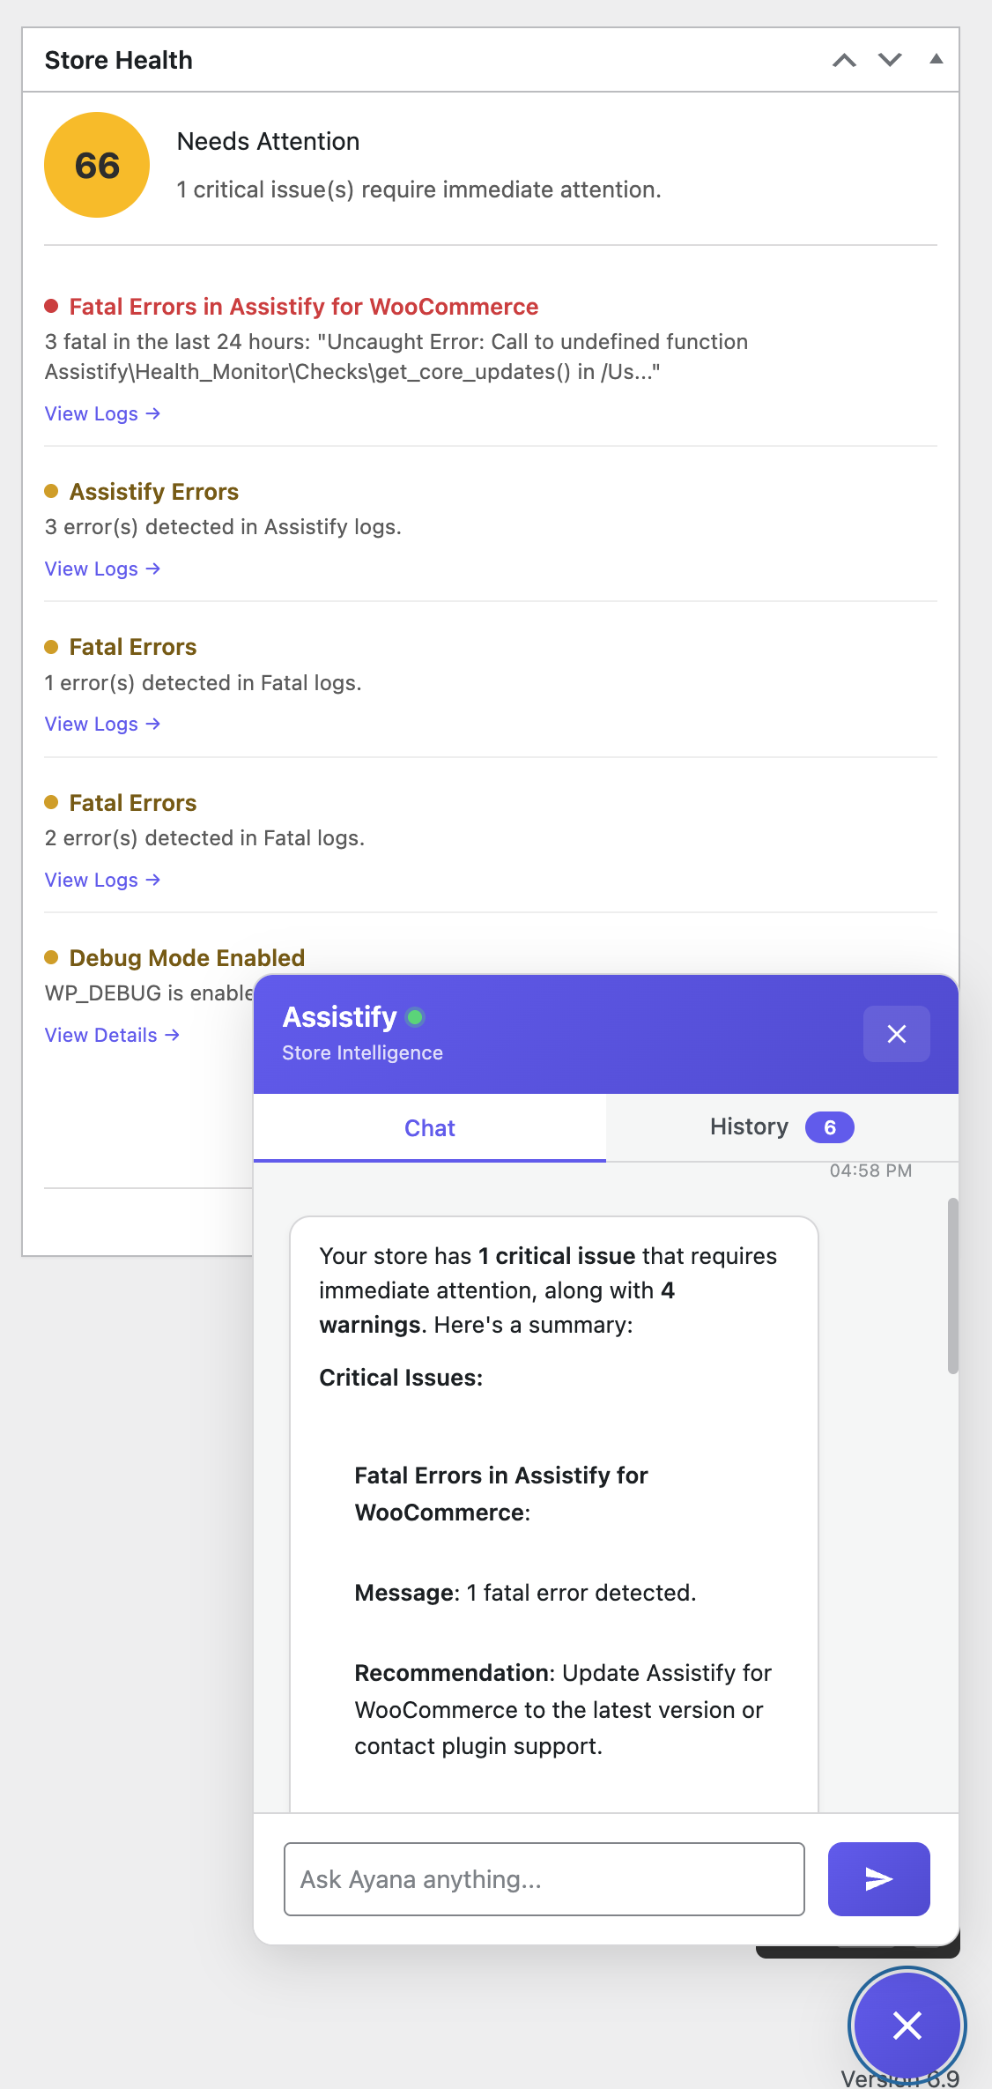Focus the Ask Ayana anything input
This screenshot has height=2089, width=992.
click(544, 1878)
